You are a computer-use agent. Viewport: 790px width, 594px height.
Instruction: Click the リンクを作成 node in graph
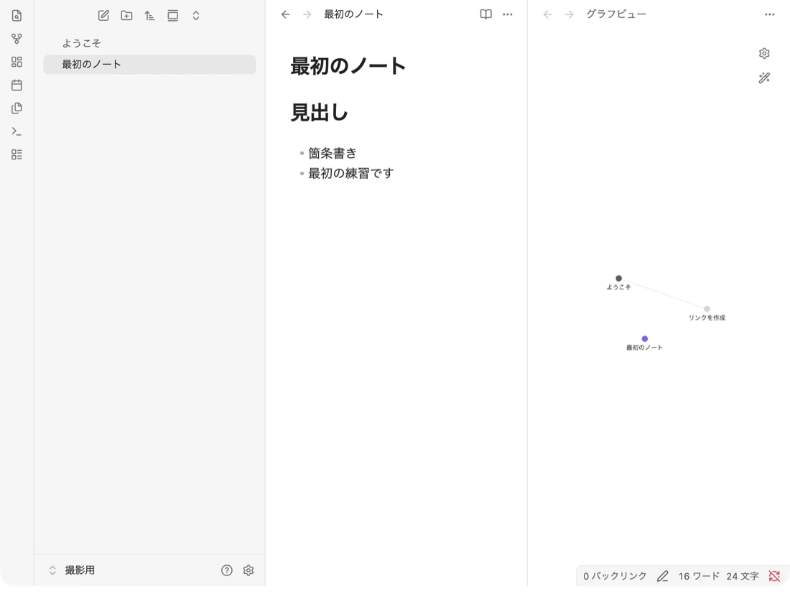[707, 309]
